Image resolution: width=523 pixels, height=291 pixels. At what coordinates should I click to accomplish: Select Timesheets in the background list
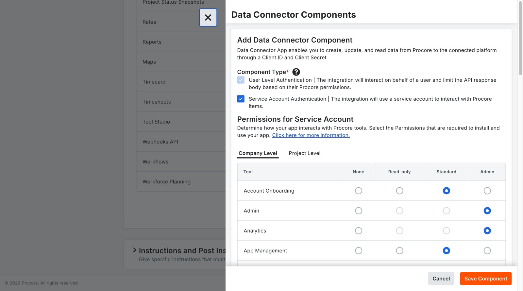click(181, 102)
